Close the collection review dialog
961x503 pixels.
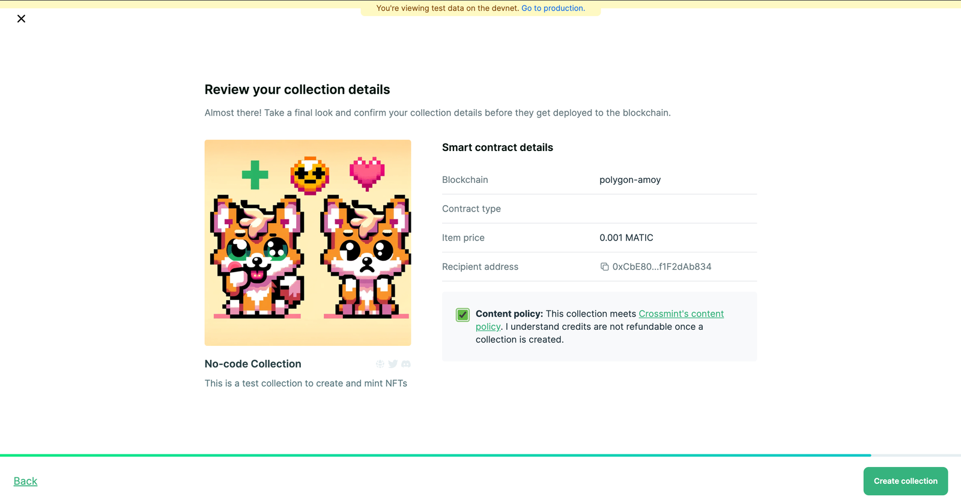click(21, 19)
